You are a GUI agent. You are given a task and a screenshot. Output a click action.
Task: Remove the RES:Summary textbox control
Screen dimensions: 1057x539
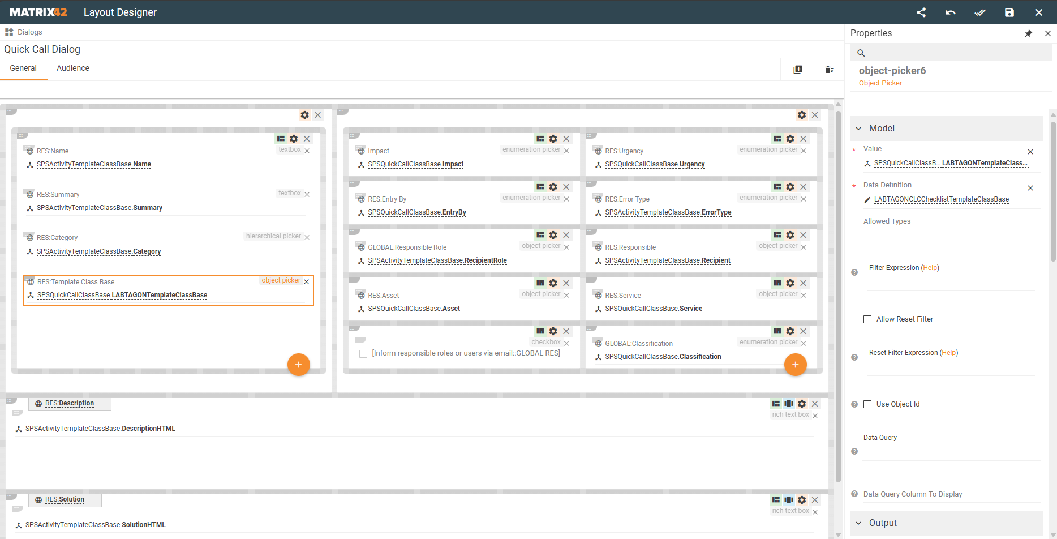tap(307, 194)
